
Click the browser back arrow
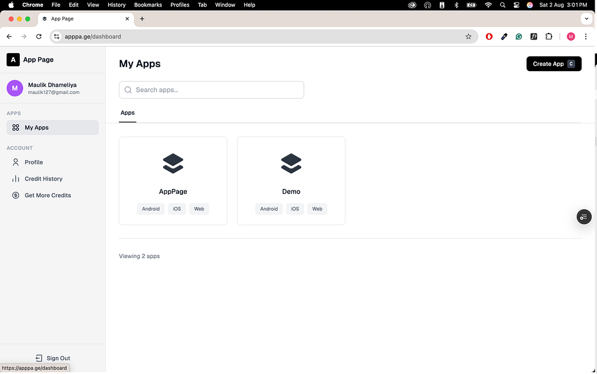click(9, 36)
